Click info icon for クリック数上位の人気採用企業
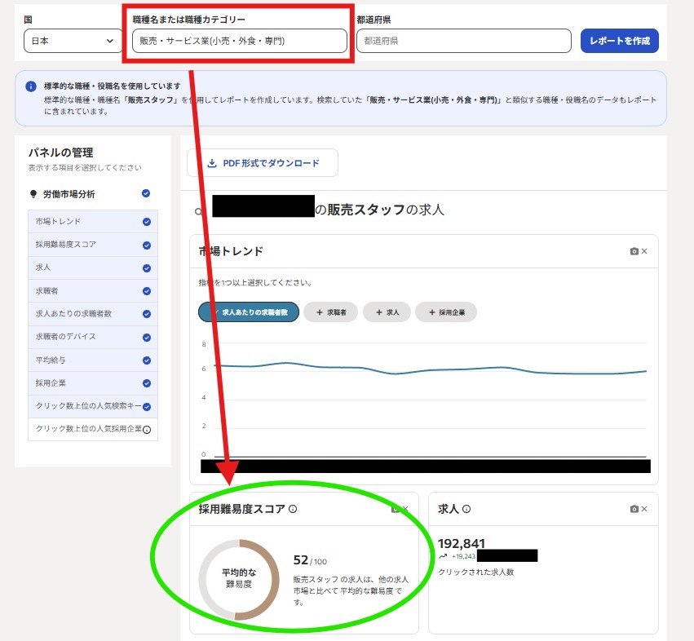 coord(147,429)
